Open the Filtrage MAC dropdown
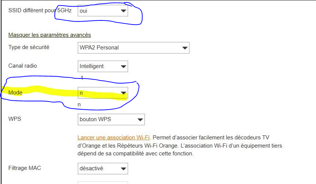Image resolution: width=316 pixels, height=184 pixels. pyautogui.click(x=102, y=168)
